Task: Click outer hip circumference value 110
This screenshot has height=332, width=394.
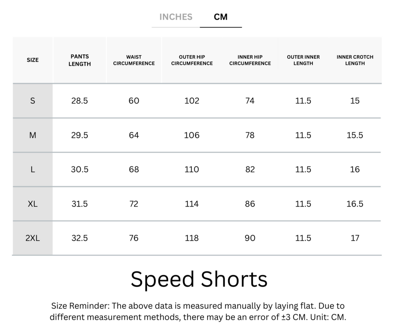Action: pyautogui.click(x=192, y=170)
